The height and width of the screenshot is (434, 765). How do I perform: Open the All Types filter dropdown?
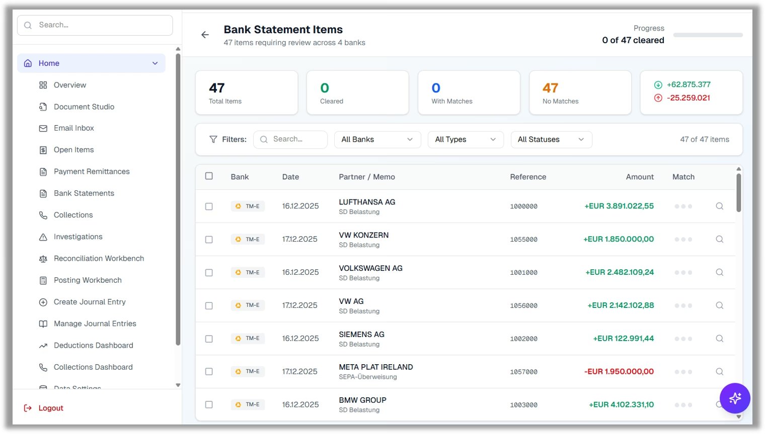[465, 139]
